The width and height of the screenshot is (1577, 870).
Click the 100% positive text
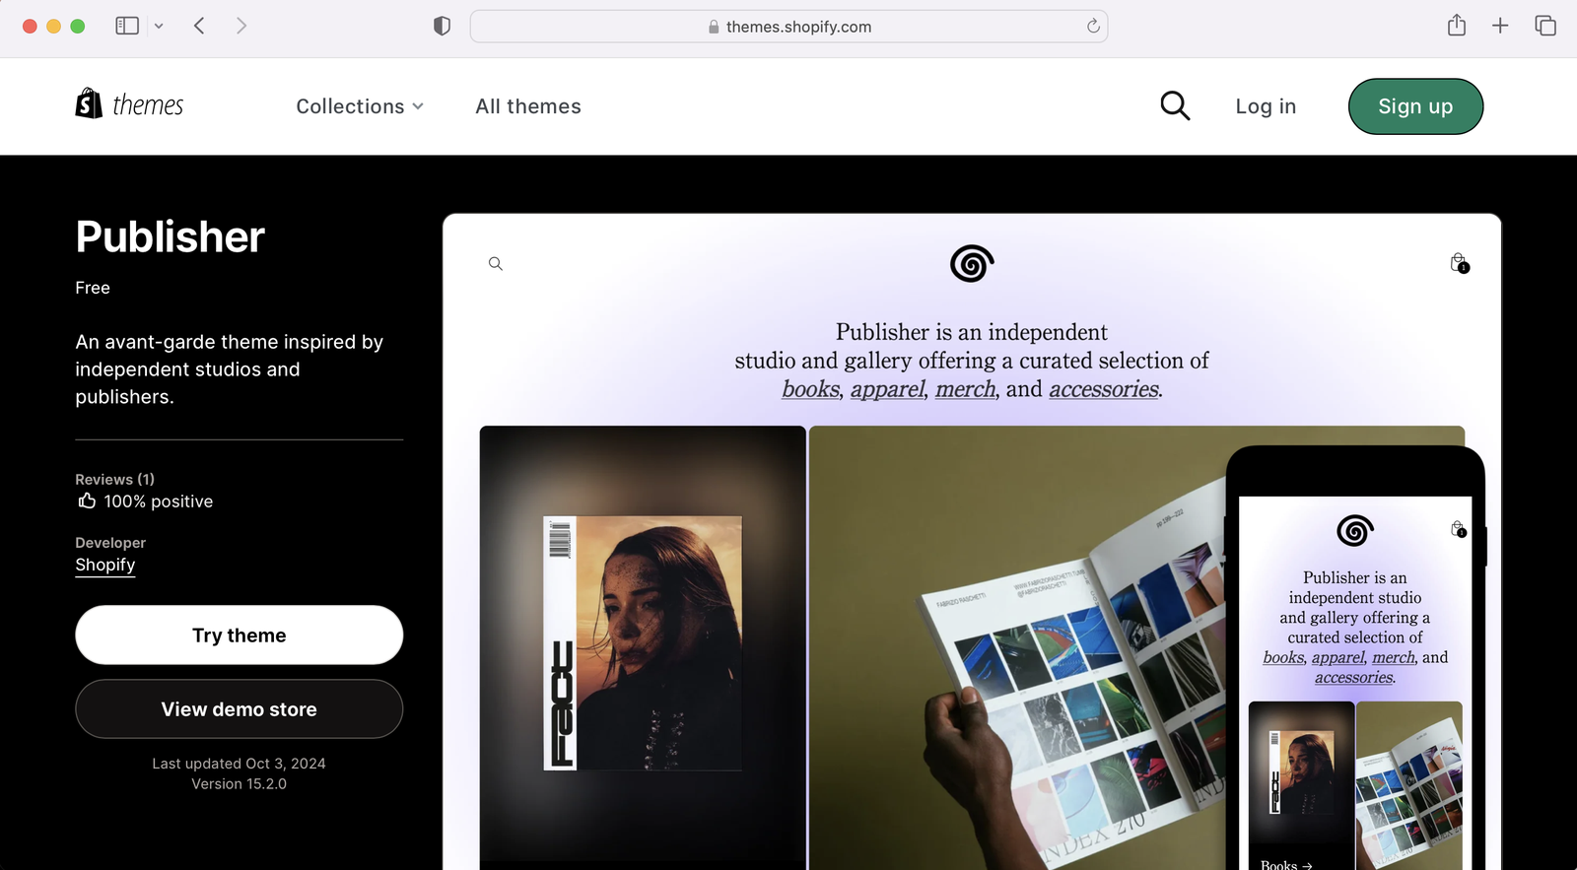(x=159, y=502)
